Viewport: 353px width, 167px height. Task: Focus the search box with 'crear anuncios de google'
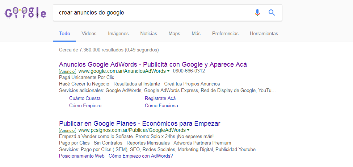[x=168, y=13]
